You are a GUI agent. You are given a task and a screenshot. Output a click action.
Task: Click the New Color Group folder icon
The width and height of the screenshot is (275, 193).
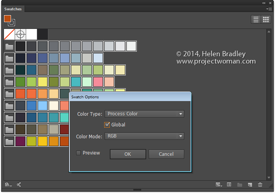[x=240, y=185]
